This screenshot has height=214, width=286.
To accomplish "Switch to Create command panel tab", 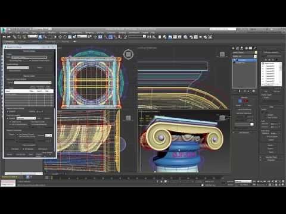I will tap(234, 48).
